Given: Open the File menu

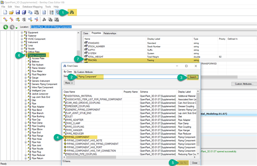Looking at the screenshot, I should [3, 7].
